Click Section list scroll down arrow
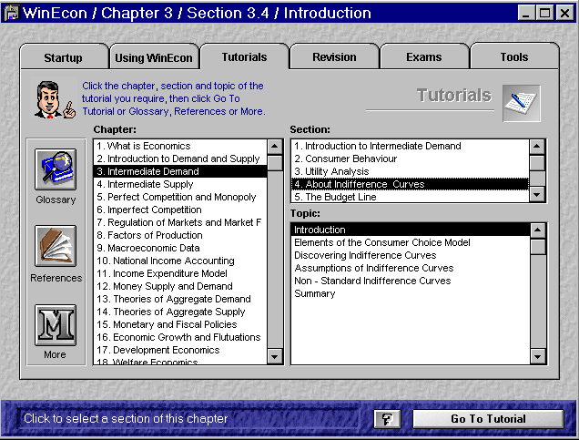Image resolution: width=579 pixels, height=440 pixels. [x=537, y=194]
